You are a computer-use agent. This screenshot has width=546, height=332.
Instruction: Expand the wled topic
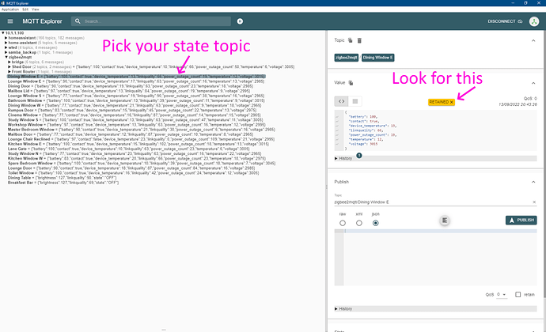coord(6,47)
